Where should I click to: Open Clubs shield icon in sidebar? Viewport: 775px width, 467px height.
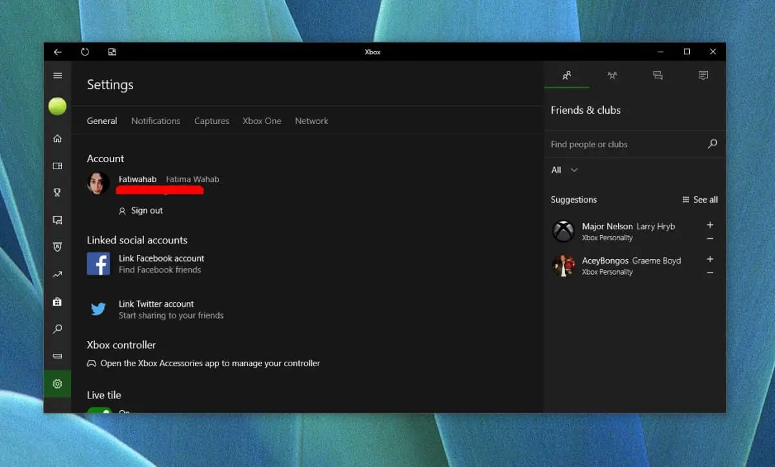57,247
